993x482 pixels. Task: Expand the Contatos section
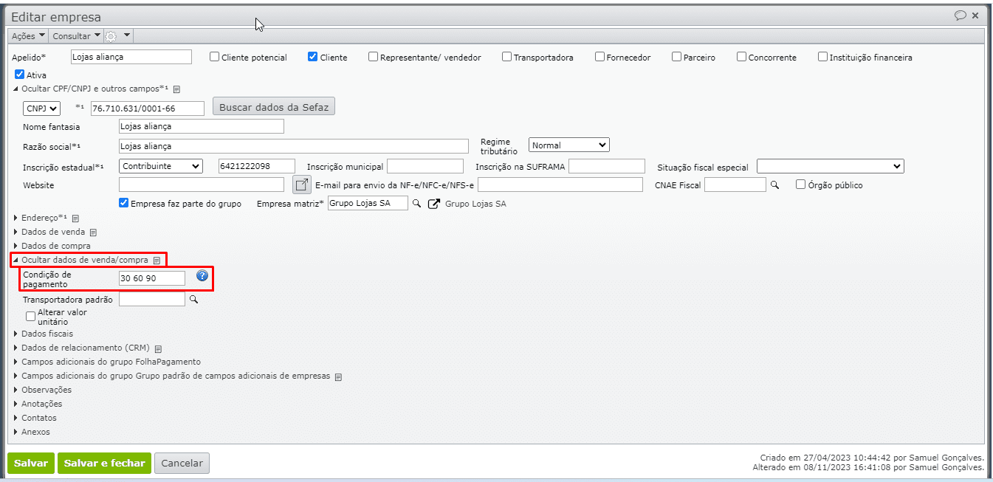point(35,418)
